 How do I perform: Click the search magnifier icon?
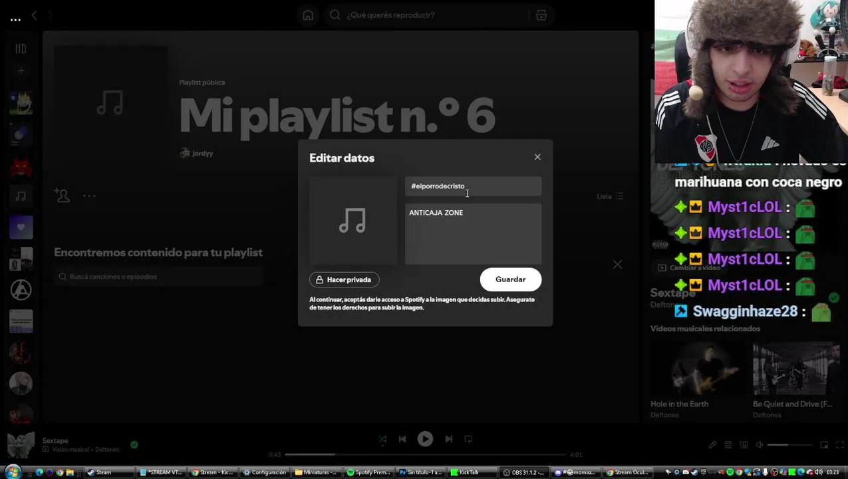335,15
